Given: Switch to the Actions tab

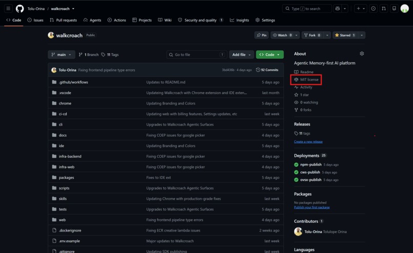Looking at the screenshot, I should 117,20.
